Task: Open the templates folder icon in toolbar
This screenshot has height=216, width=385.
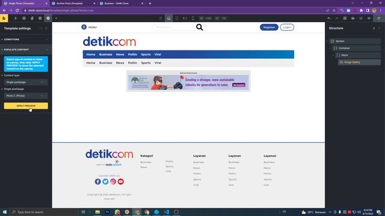Action: pyautogui.click(x=353, y=18)
